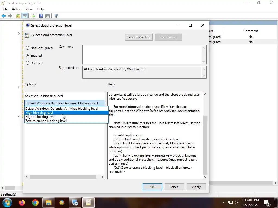Viewport: 278px width, 208px height.
Task: Toggle the Show/Hide Console Tree icon
Action: (x=25, y=16)
